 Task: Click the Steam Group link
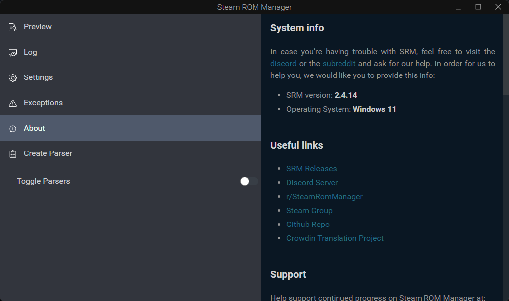[x=309, y=210]
